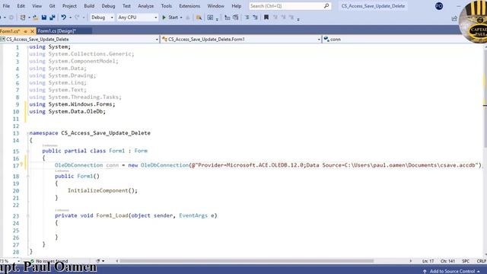The height and width of the screenshot is (274, 487).
Task: Click the horizontal scrollbar thumb
Action: tap(247, 261)
